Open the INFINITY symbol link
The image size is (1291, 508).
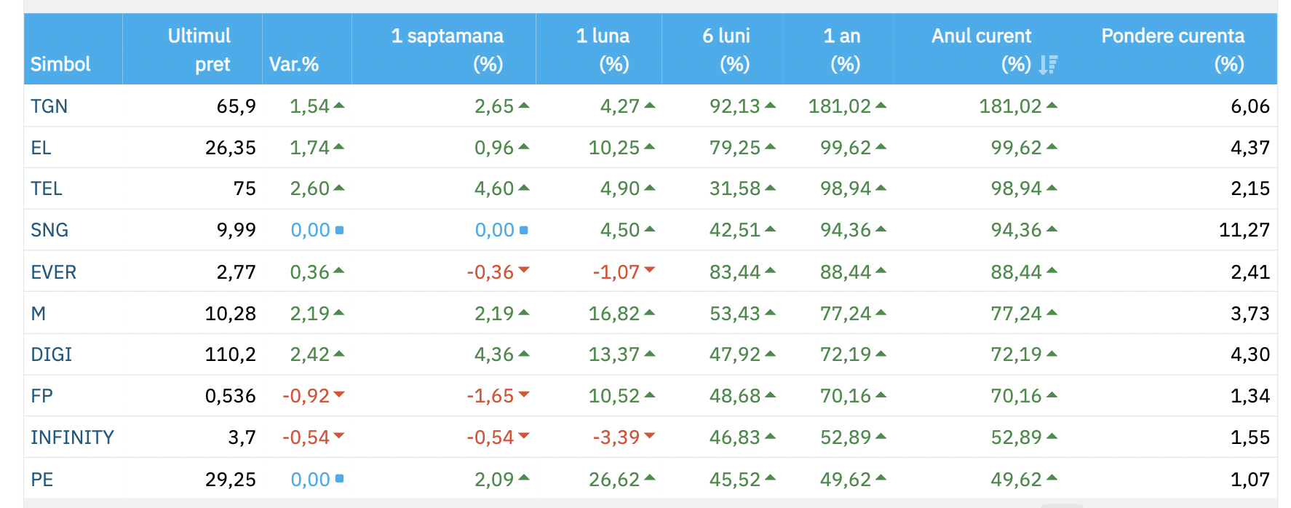(72, 437)
